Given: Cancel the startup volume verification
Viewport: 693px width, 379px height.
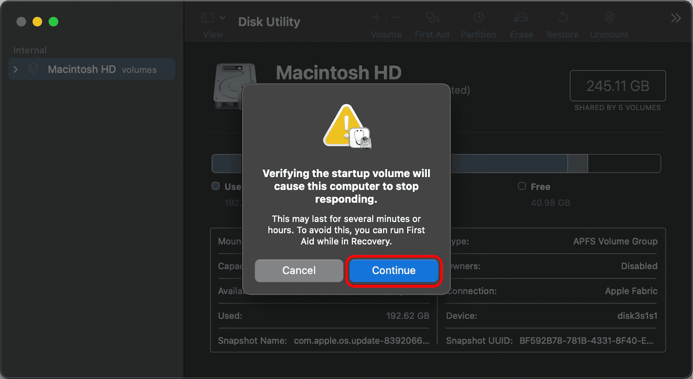Looking at the screenshot, I should tap(299, 271).
